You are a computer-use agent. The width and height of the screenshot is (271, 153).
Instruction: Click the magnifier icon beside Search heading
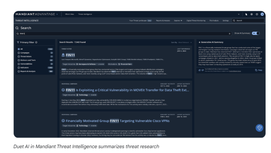click(x=17, y=28)
